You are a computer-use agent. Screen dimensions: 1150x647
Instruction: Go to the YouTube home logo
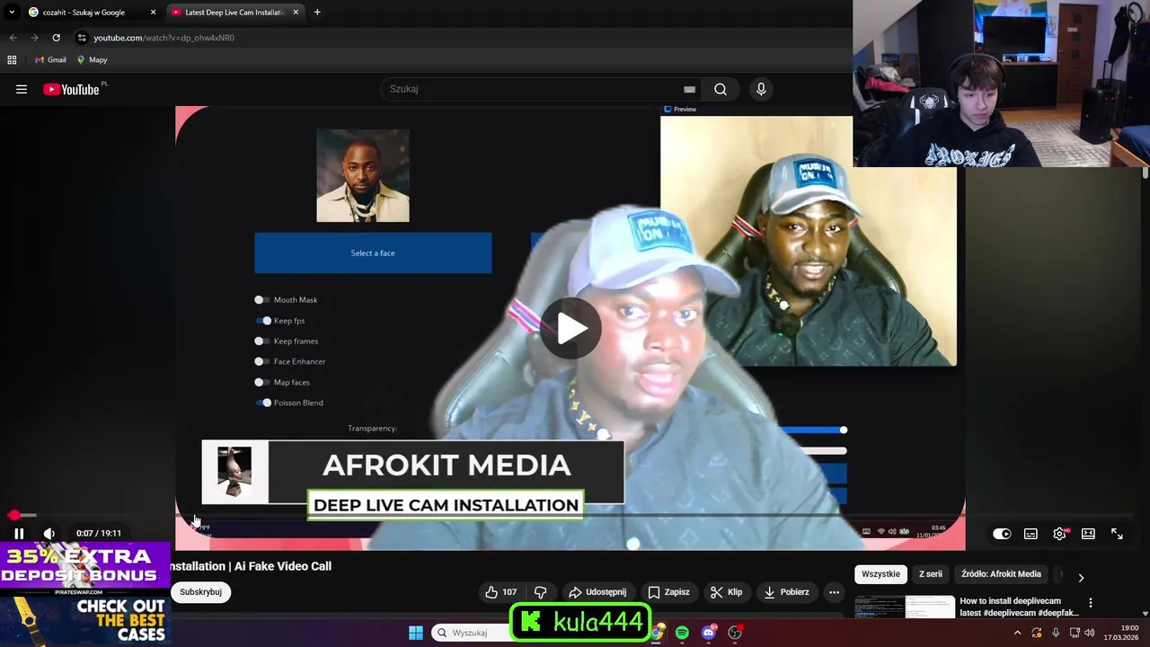pos(71,89)
